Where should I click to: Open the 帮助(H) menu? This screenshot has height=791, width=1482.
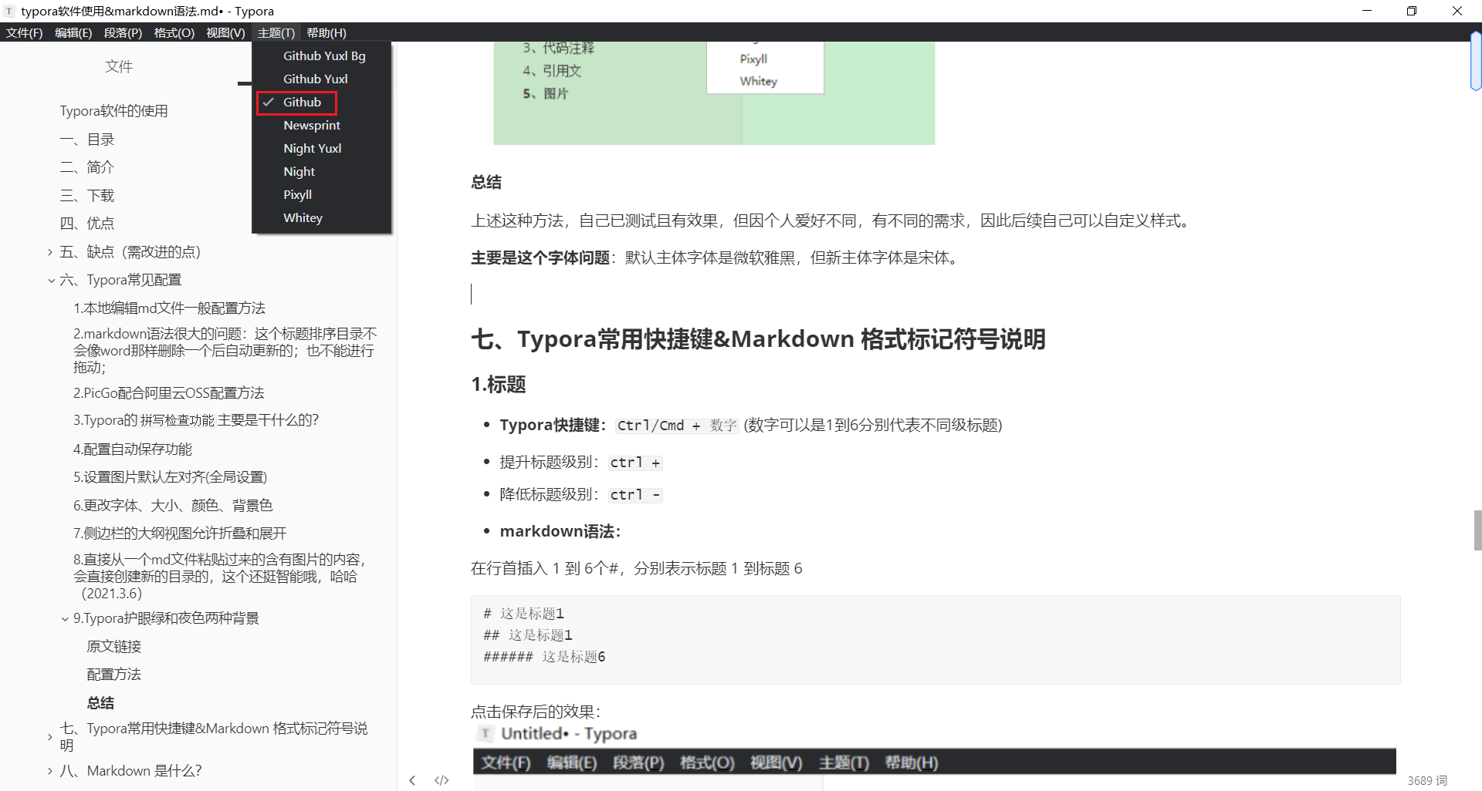pos(327,32)
